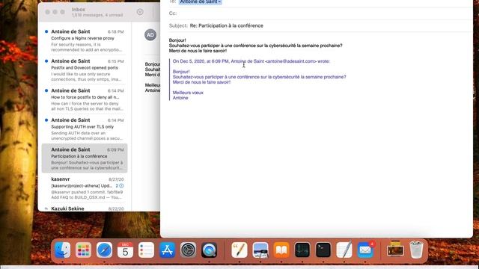Open the kasenvr project-athena message
The height and width of the screenshot is (269, 479).
pos(85,188)
